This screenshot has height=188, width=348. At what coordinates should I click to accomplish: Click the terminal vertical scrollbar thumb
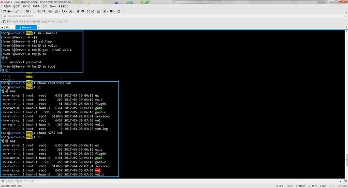tap(347, 160)
